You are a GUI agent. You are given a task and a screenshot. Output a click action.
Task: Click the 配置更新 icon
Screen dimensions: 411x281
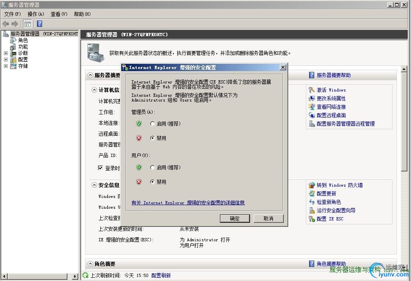tap(311, 193)
